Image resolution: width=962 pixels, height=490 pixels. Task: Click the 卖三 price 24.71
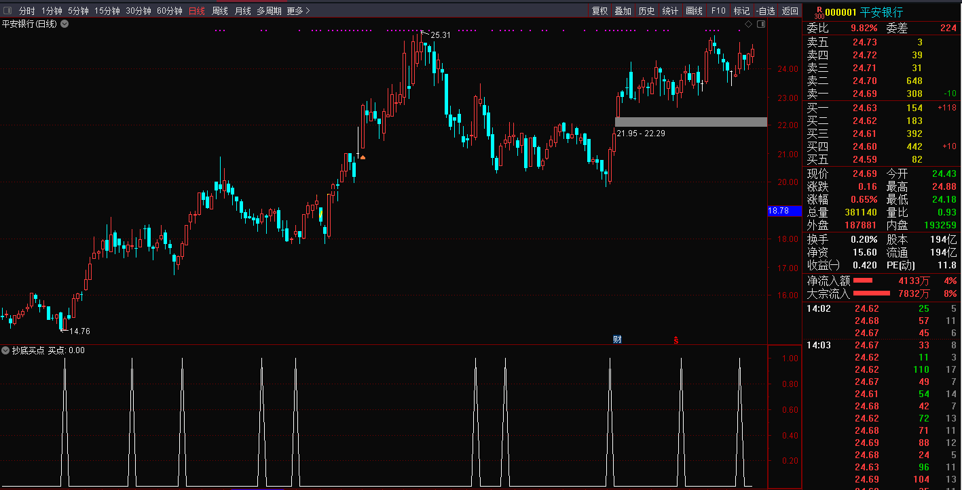click(865, 68)
